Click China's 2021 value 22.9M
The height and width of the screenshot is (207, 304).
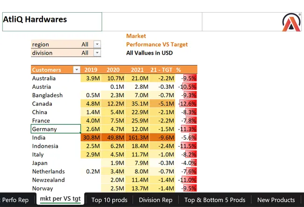(137, 112)
